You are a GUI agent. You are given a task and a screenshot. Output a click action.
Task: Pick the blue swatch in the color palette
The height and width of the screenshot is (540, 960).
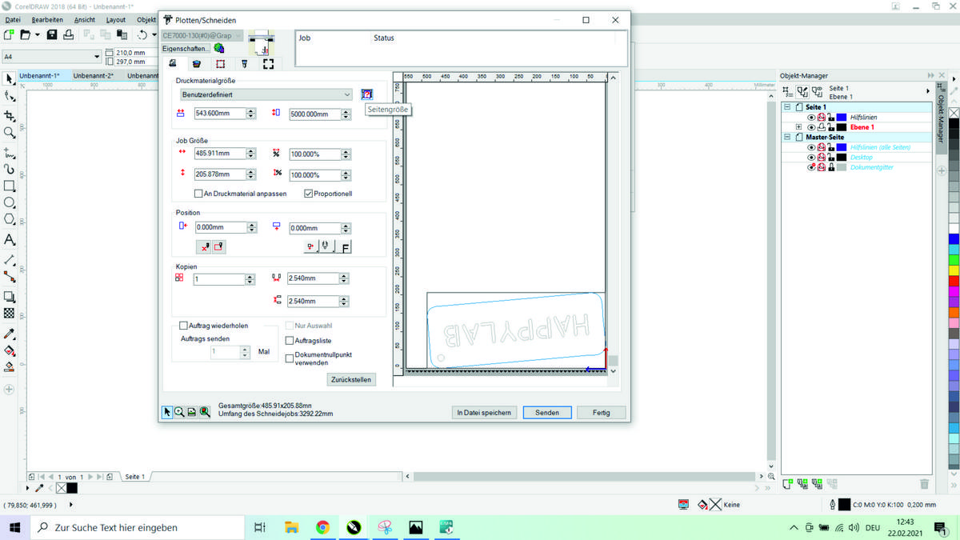pos(954,239)
